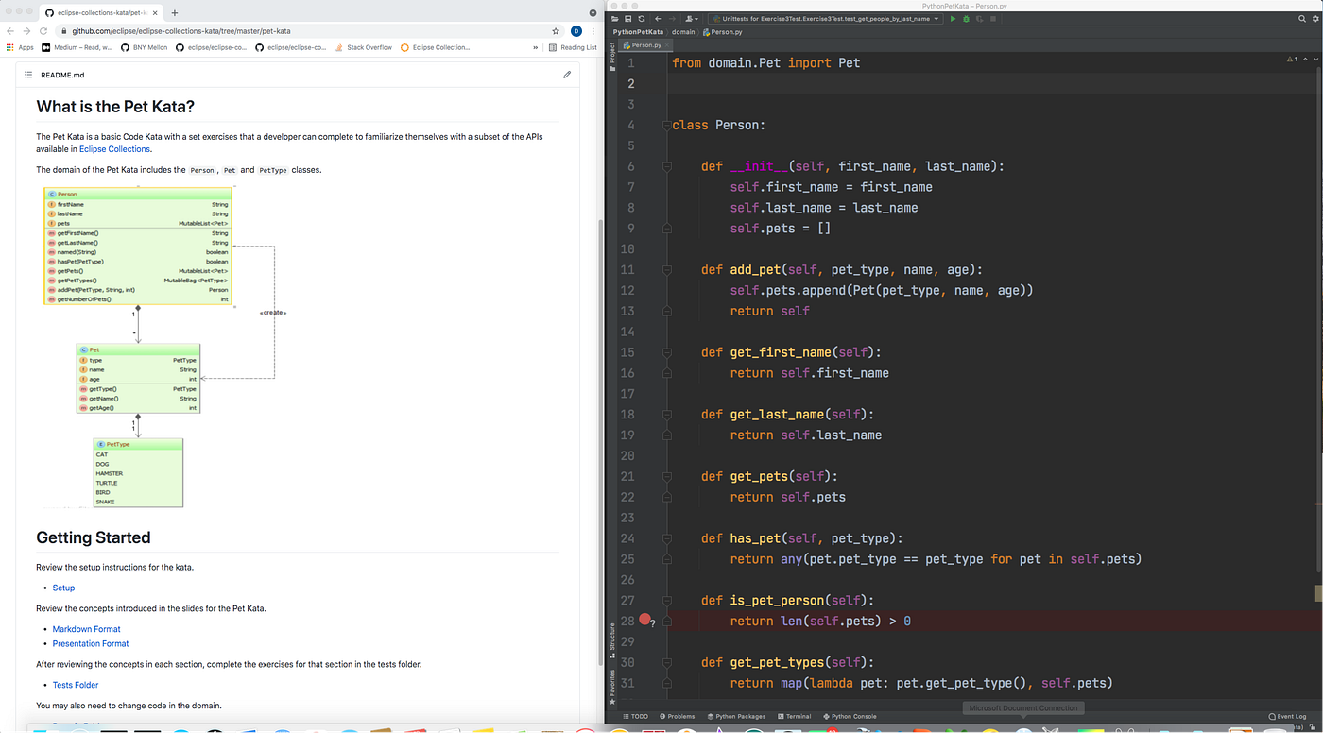Viewport: 1323px width, 733px height.
Task: Open the Markdown Format slides link
Action: click(x=86, y=629)
